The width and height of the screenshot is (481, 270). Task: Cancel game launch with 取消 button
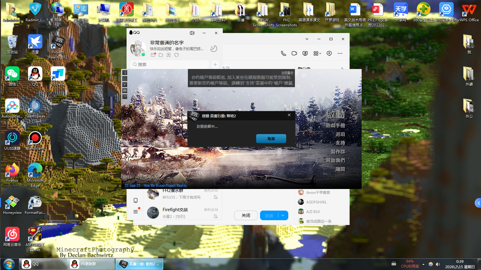point(271,139)
